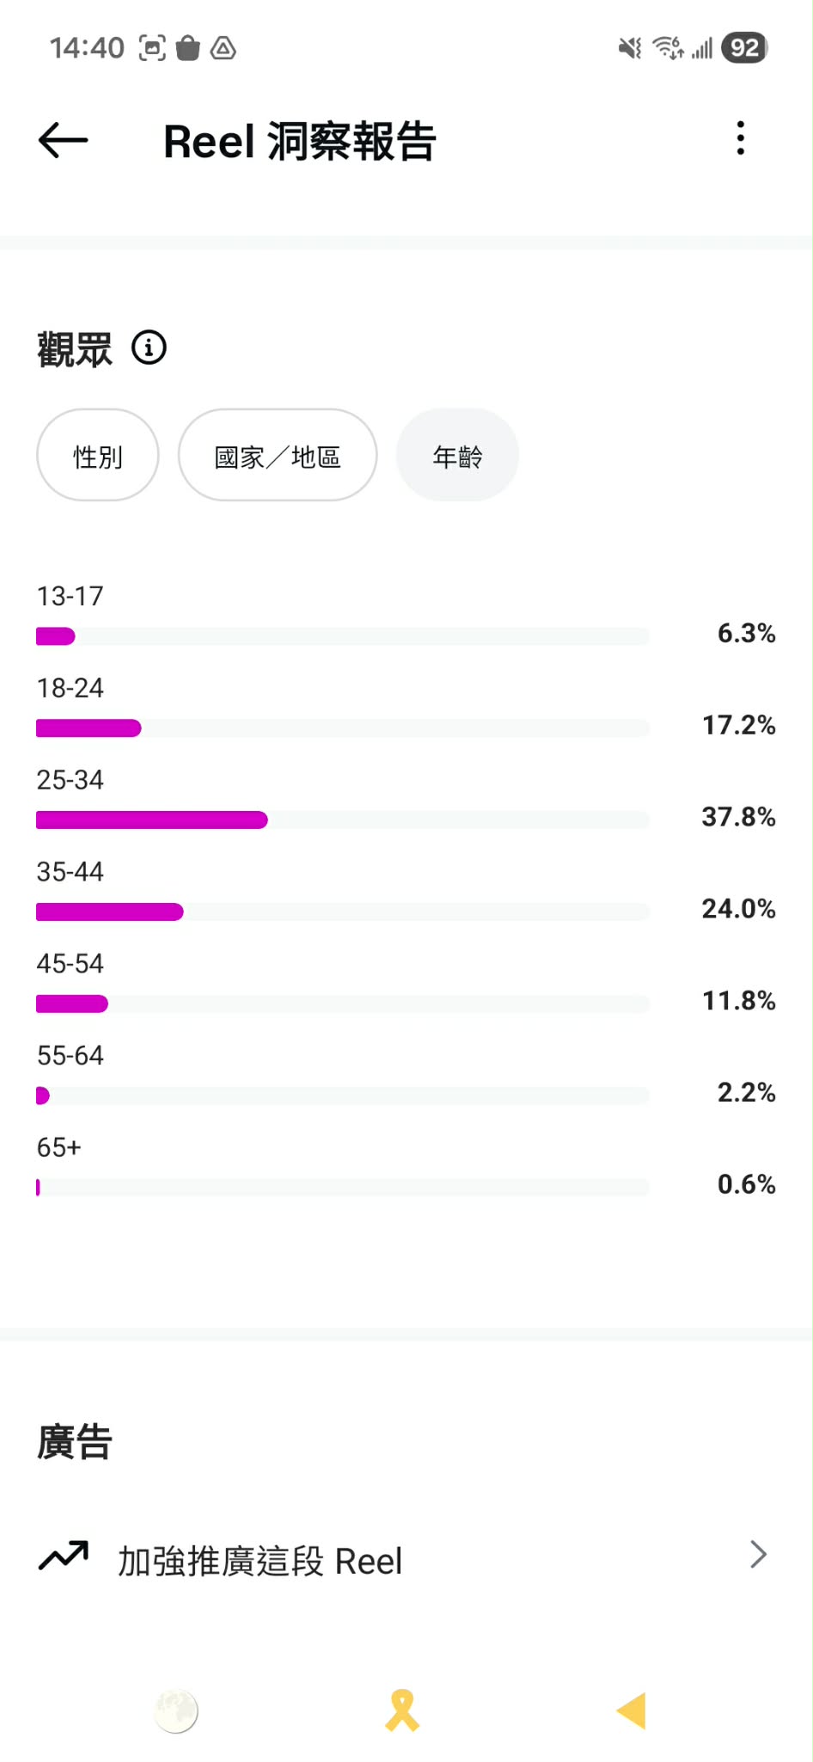The height and width of the screenshot is (1762, 813).
Task: Open 加強推廣這段 Reel promotion link
Action: point(260,1561)
